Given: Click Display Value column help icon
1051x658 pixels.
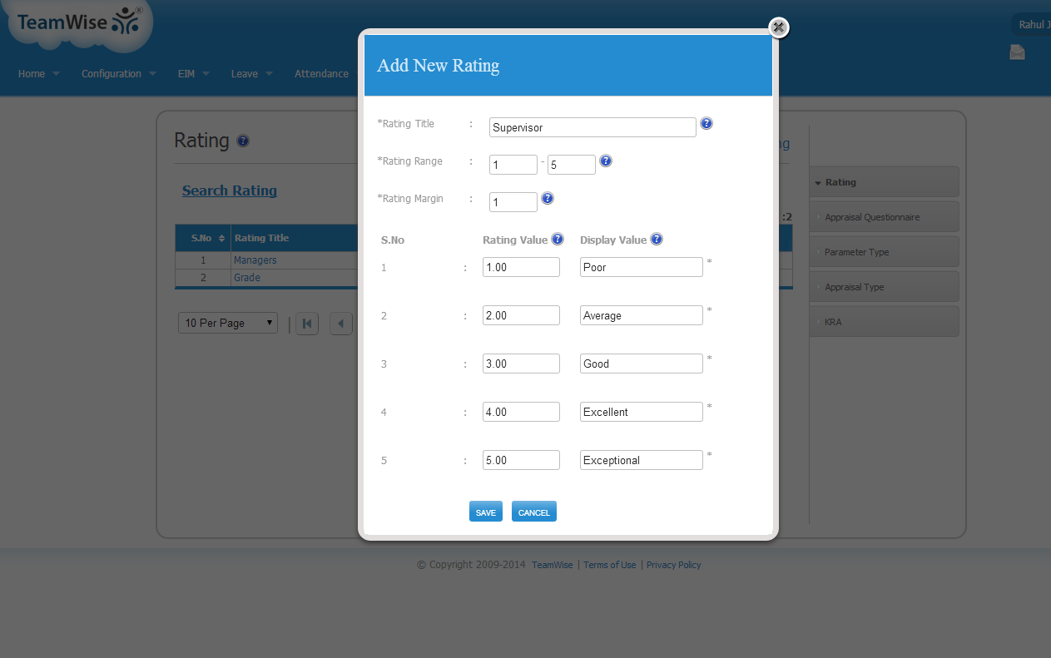Looking at the screenshot, I should (657, 240).
